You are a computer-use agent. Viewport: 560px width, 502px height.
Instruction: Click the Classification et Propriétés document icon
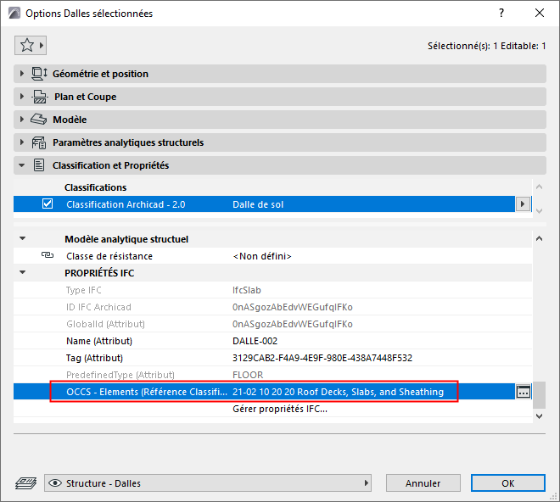(39, 165)
